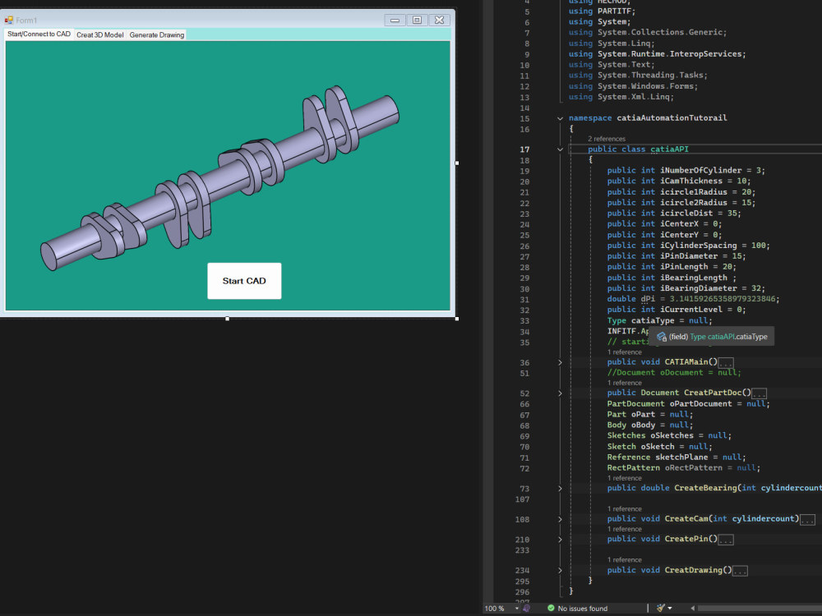
Task: Expand the CreatePin() method
Action: 560,540
